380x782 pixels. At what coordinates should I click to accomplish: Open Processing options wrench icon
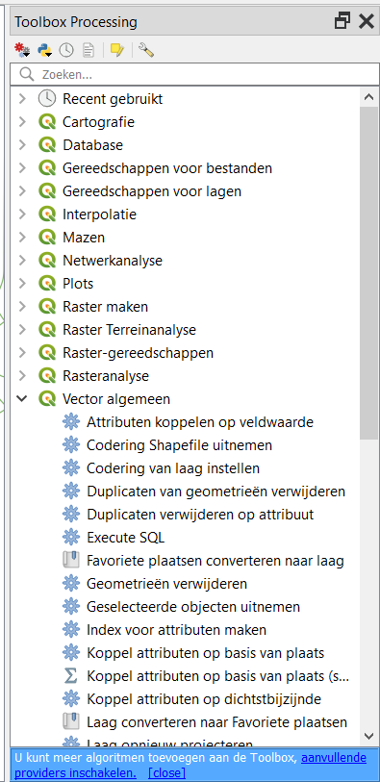coord(146,50)
